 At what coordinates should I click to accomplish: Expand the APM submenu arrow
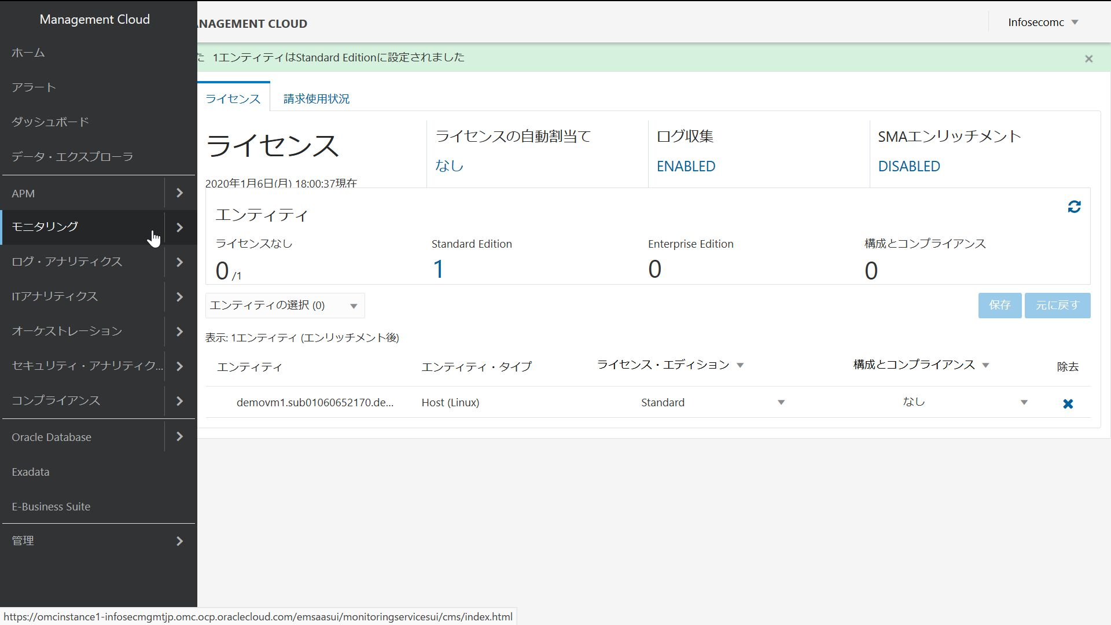click(x=179, y=193)
